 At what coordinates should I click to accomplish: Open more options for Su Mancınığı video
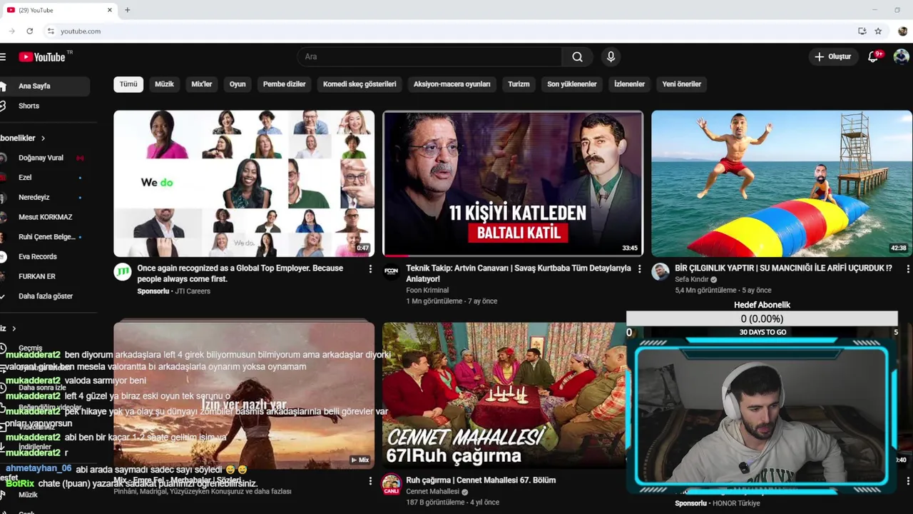(x=908, y=269)
